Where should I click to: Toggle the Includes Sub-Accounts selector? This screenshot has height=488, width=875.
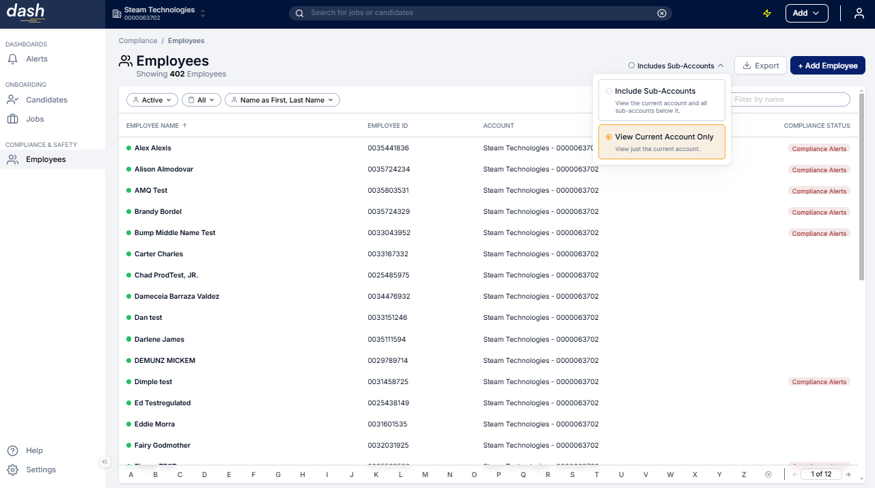point(676,66)
